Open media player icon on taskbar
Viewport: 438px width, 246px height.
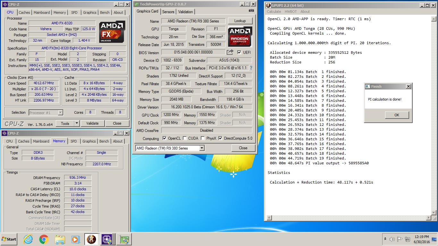point(75,239)
